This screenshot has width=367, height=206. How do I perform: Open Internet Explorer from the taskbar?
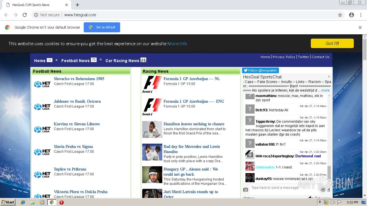click(x=23, y=202)
